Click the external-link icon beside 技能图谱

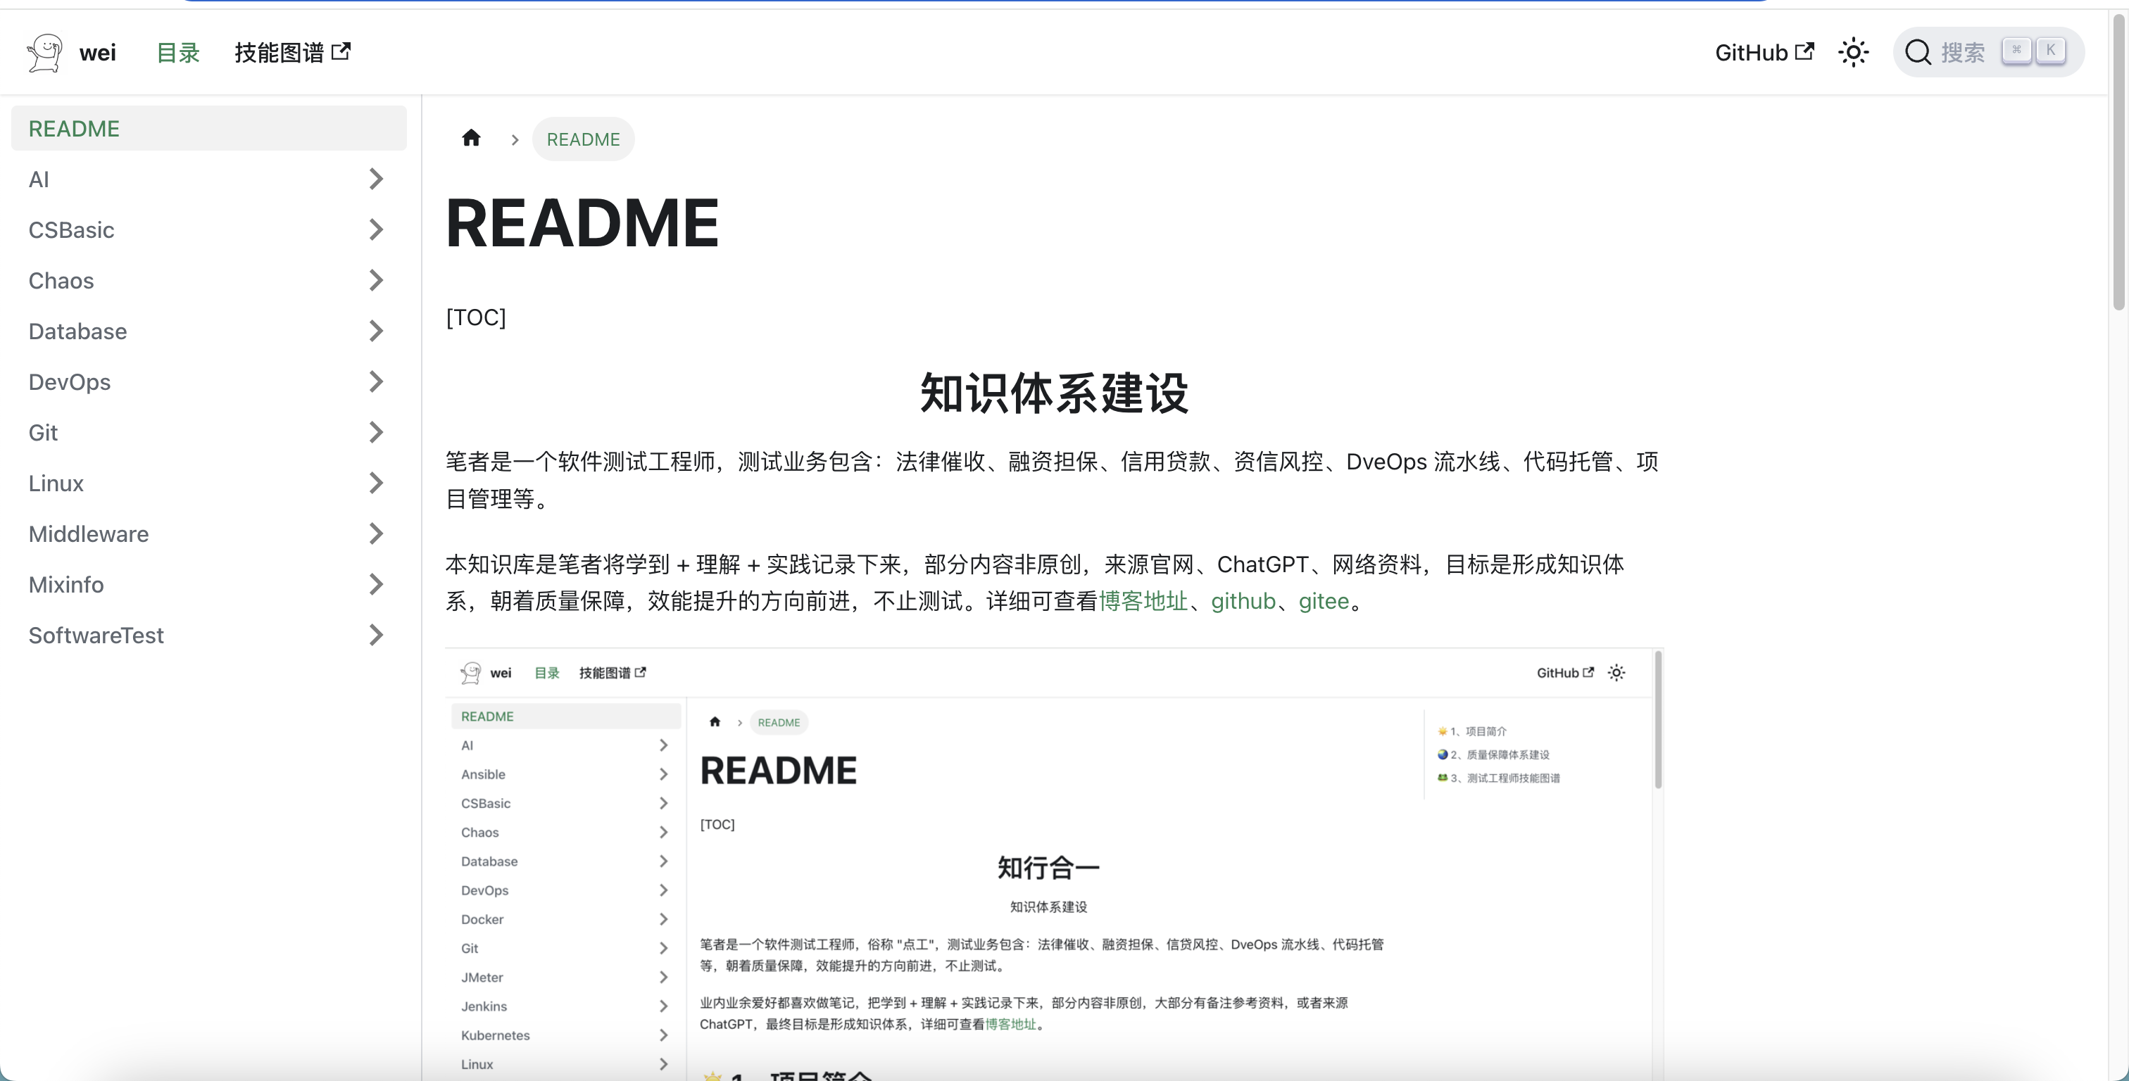coord(341,51)
